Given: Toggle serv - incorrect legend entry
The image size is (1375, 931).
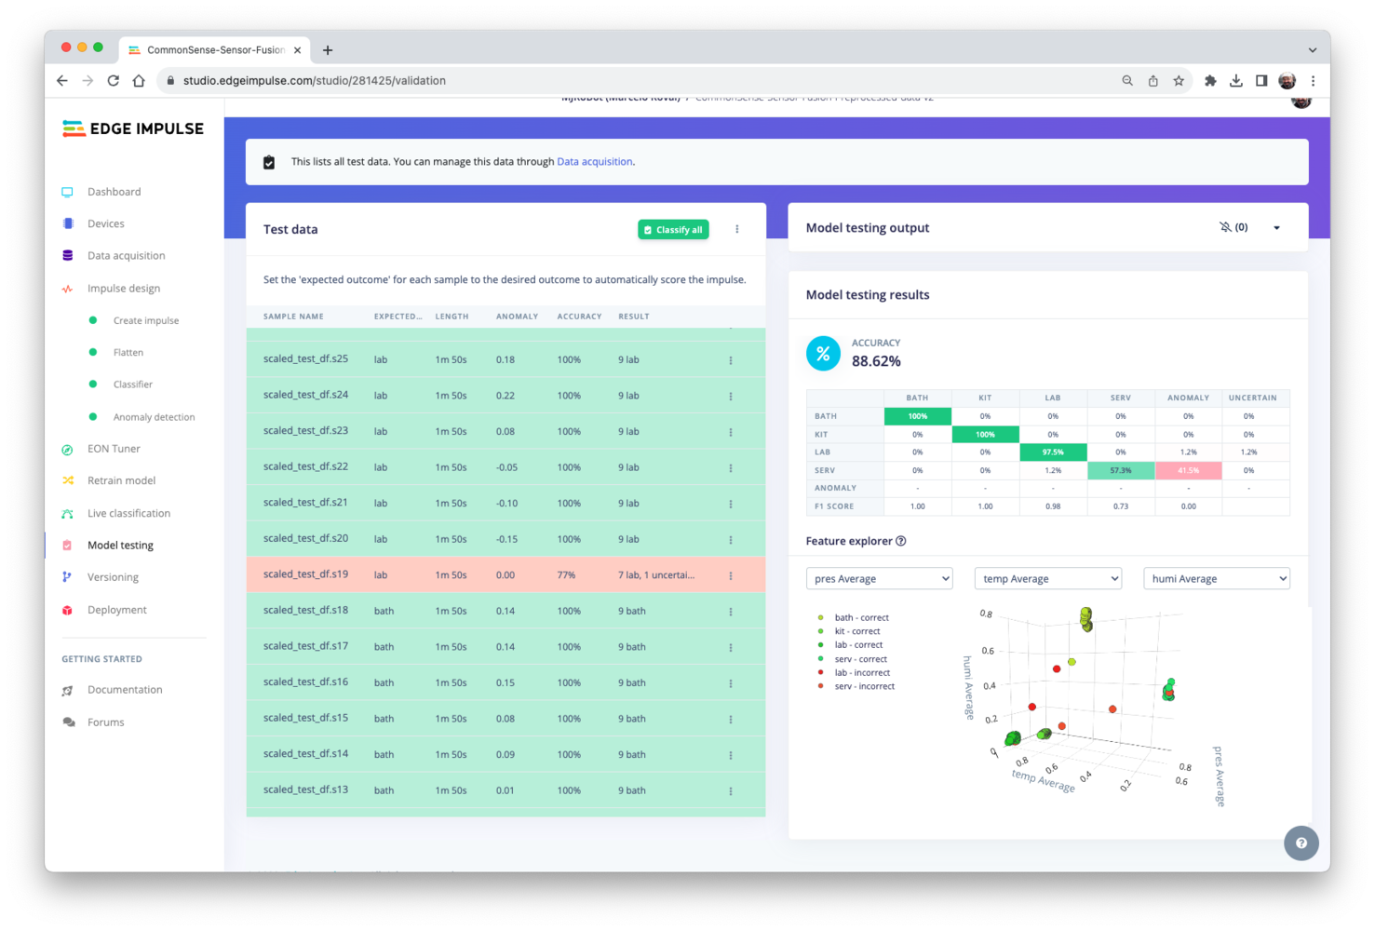Looking at the screenshot, I should 856,686.
